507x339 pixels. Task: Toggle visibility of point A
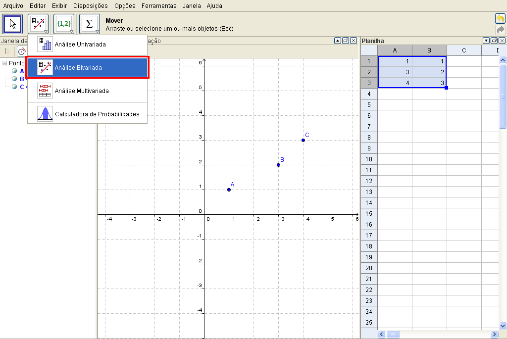pyautogui.click(x=15, y=71)
